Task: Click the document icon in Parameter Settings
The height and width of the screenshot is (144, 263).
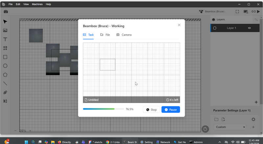Action: pyautogui.click(x=223, y=119)
